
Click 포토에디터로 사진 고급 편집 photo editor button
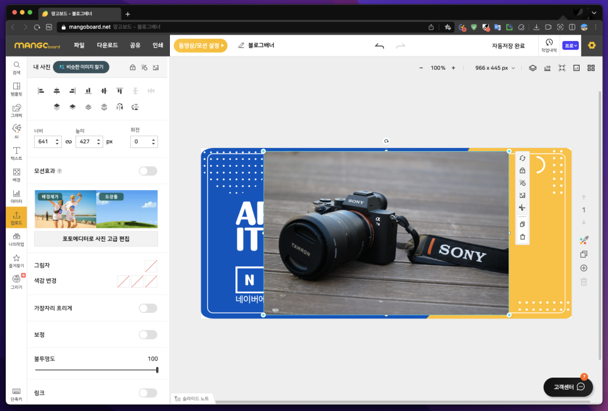tap(96, 239)
